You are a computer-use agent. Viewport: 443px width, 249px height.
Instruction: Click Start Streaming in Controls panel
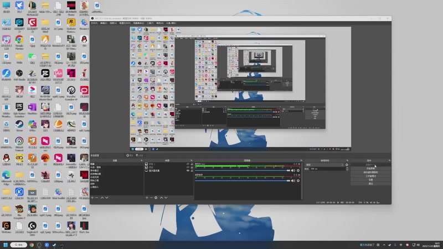(x=370, y=164)
